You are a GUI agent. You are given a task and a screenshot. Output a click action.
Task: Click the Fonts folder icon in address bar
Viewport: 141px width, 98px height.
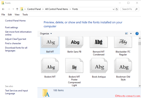22,9
